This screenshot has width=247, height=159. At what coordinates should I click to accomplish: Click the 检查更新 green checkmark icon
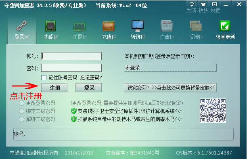[225, 26]
